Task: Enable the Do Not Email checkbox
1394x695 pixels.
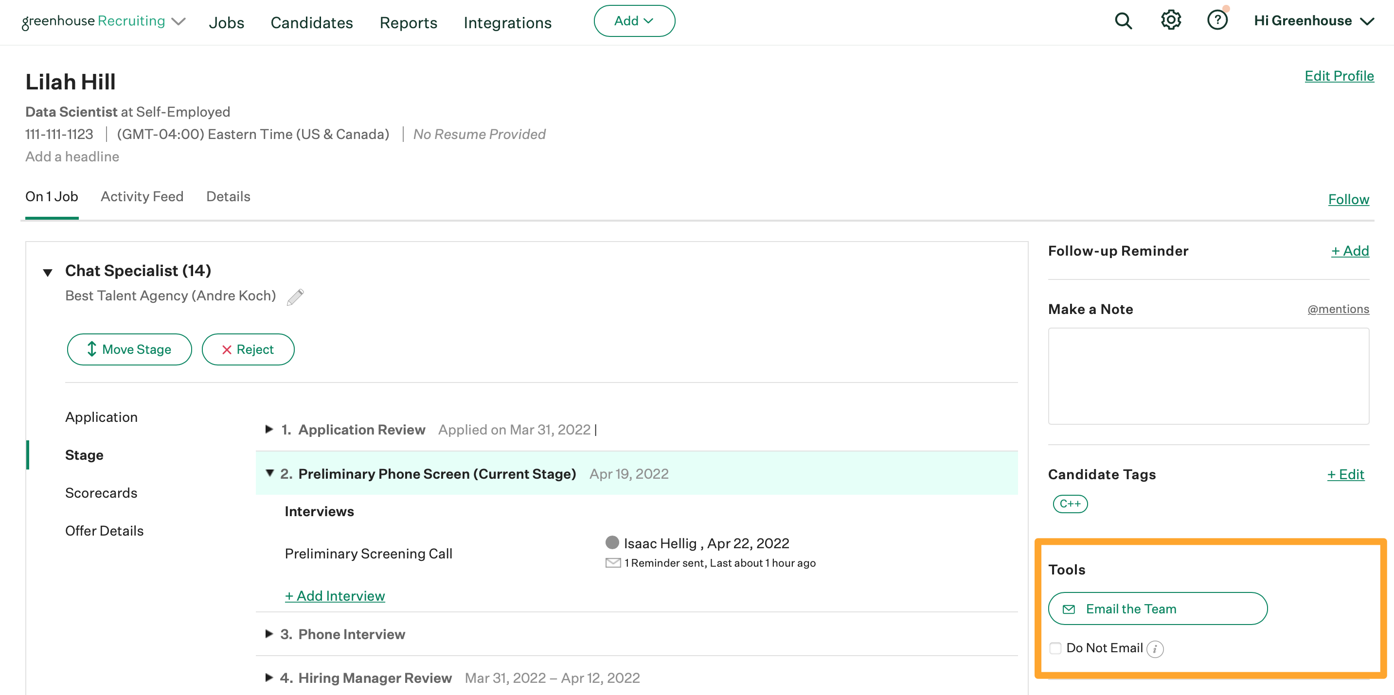Action: point(1055,648)
